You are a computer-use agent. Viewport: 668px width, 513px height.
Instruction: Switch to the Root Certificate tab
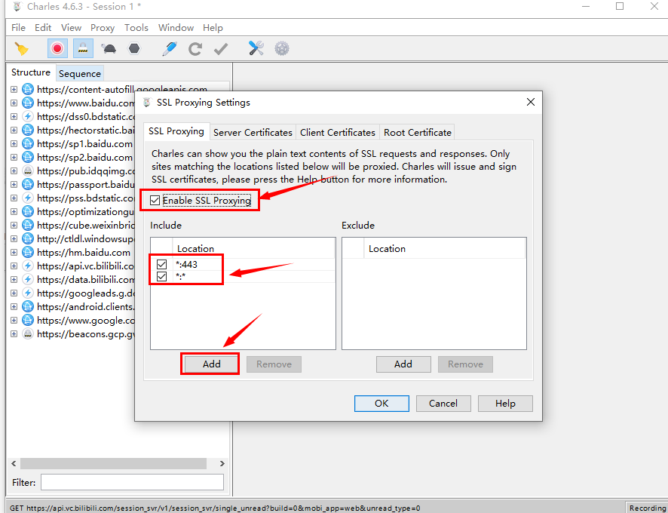pyautogui.click(x=418, y=133)
